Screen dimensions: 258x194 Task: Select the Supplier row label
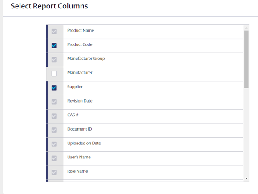click(x=75, y=87)
